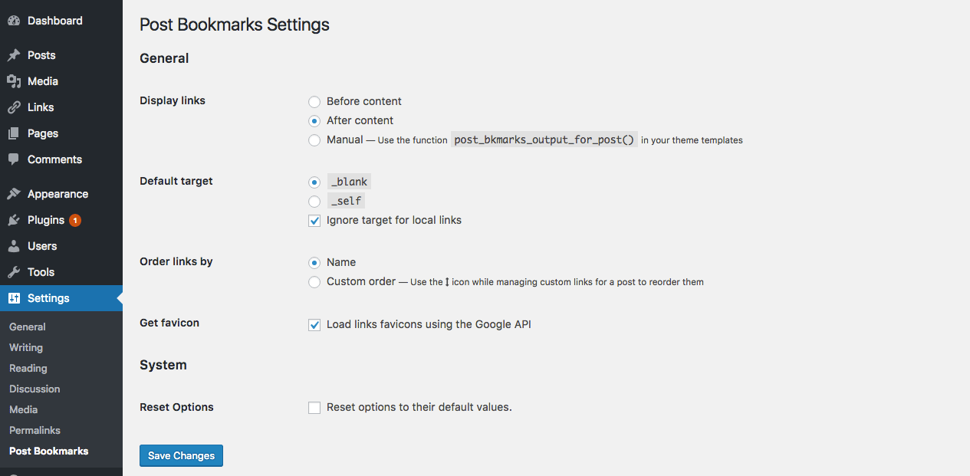Click the Users person icon
Screen dimensions: 970x476
[14, 246]
